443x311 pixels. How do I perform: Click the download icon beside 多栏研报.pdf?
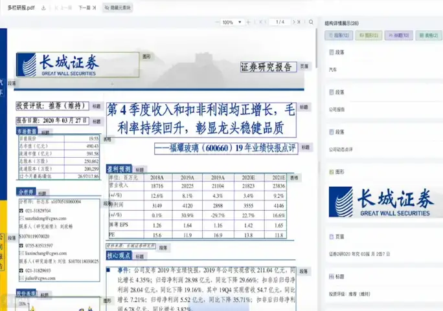[x=43, y=8]
